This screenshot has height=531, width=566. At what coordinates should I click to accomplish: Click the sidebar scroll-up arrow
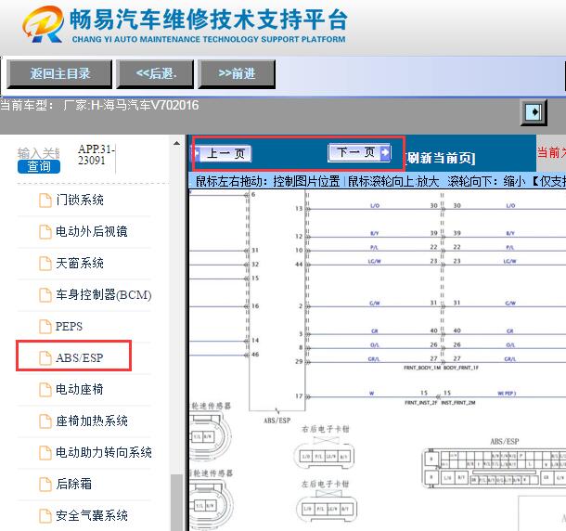(176, 143)
